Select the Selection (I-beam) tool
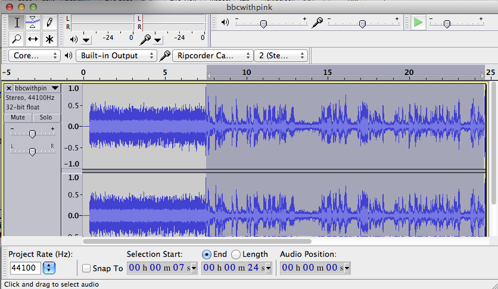The width and height of the screenshot is (498, 289). tap(17, 23)
